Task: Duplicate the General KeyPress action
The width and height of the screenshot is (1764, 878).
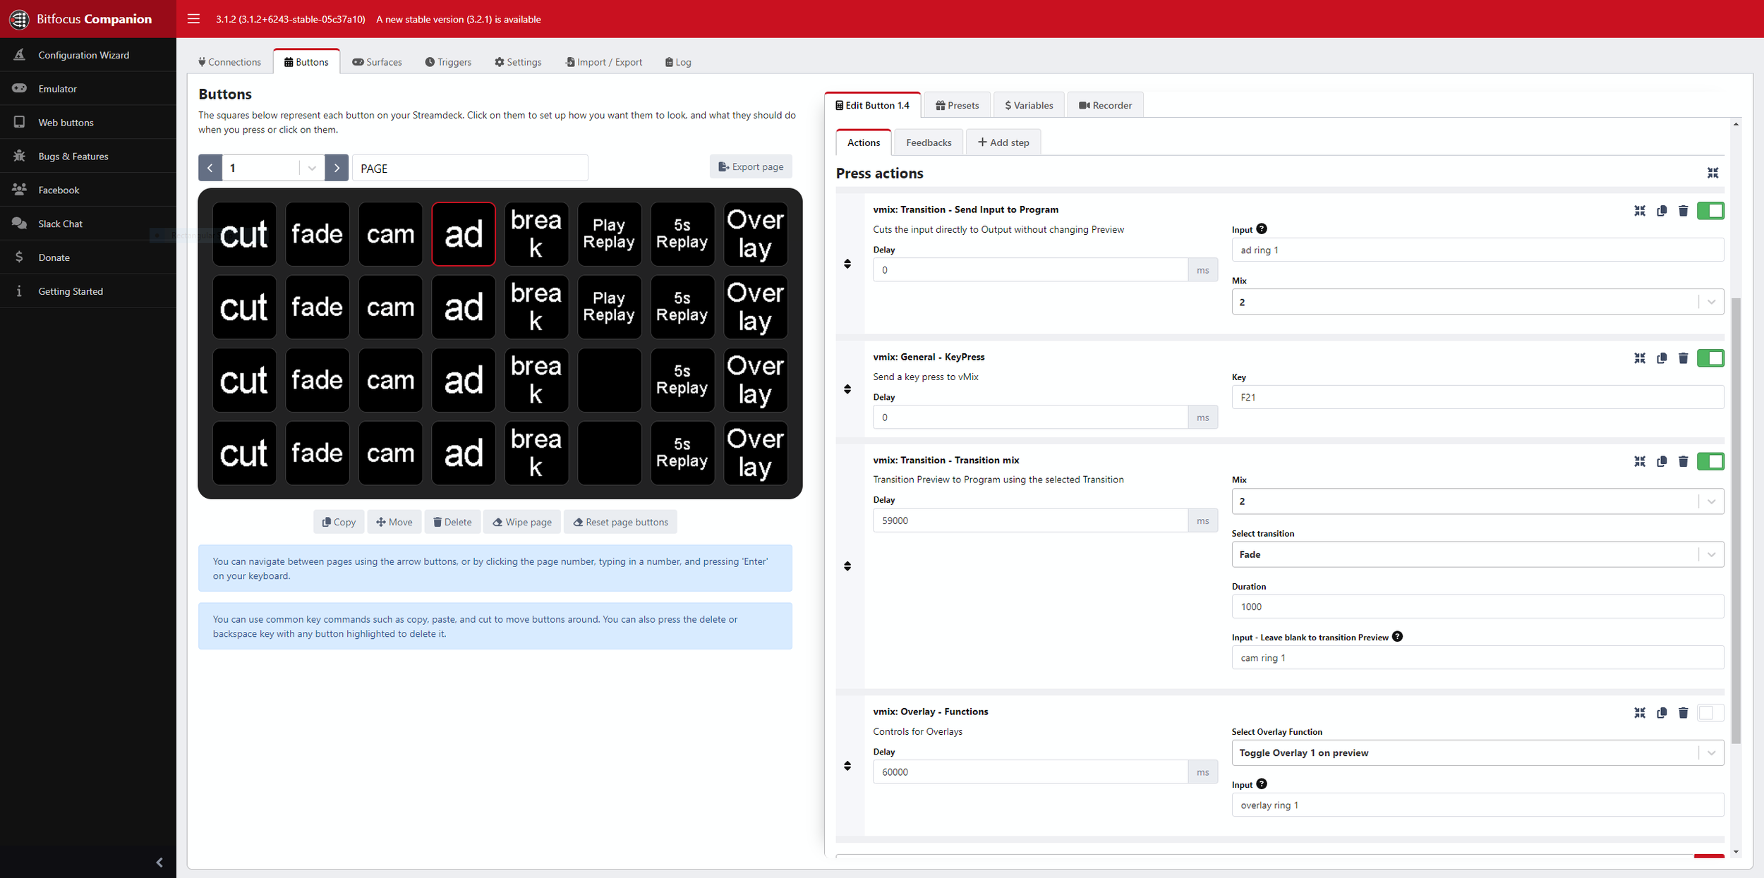Action: click(1662, 358)
